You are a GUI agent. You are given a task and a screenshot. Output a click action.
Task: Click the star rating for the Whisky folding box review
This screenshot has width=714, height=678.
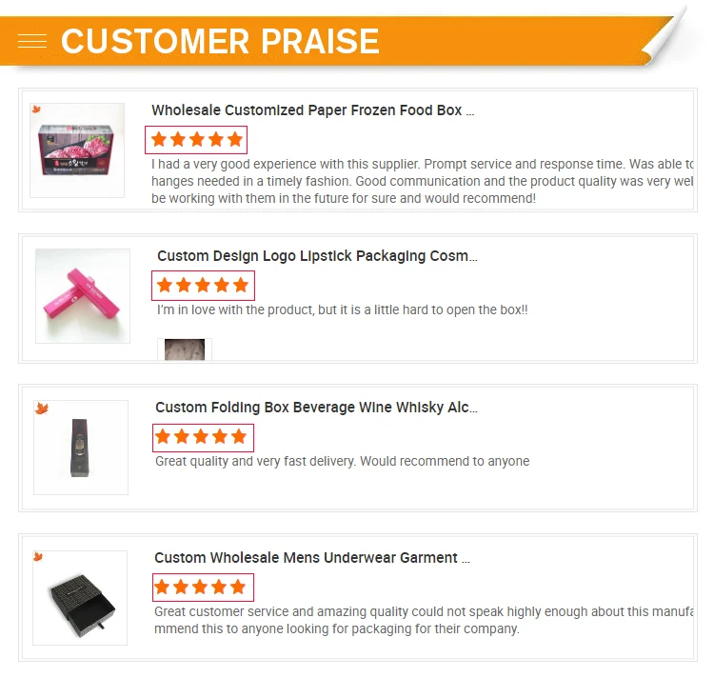point(202,438)
